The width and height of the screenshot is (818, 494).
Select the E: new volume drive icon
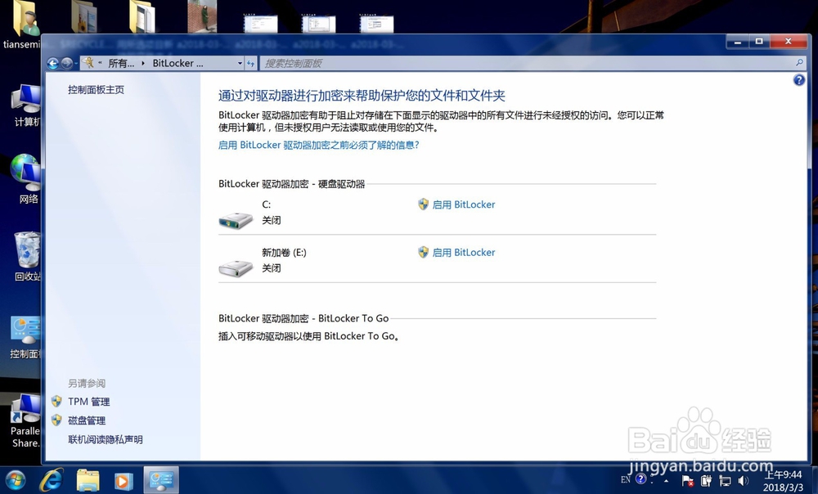[x=236, y=268]
